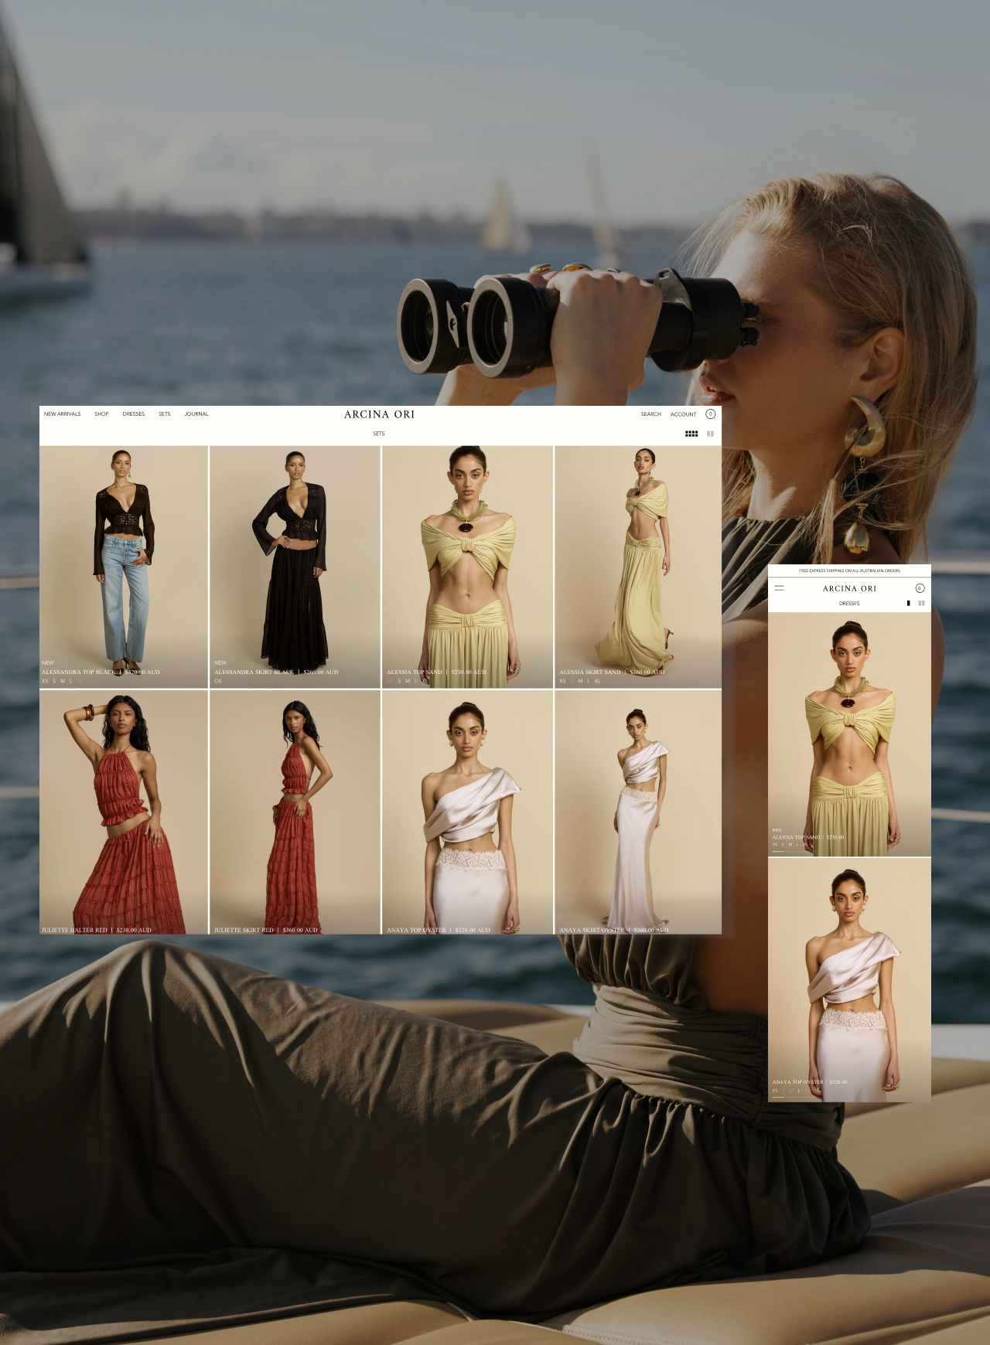This screenshot has width=990, height=1345.
Task: Select single-column layout on mobile
Action: [908, 603]
